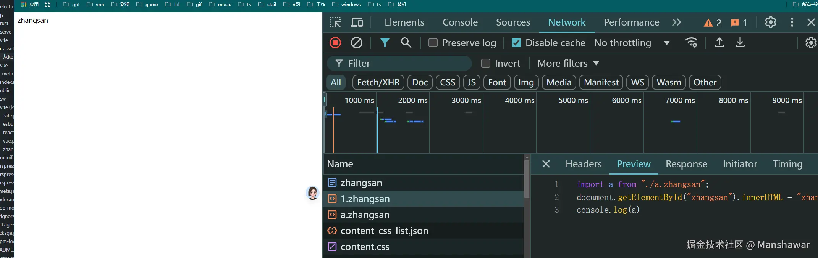Open the Initiator tab of request
818x258 pixels.
740,164
